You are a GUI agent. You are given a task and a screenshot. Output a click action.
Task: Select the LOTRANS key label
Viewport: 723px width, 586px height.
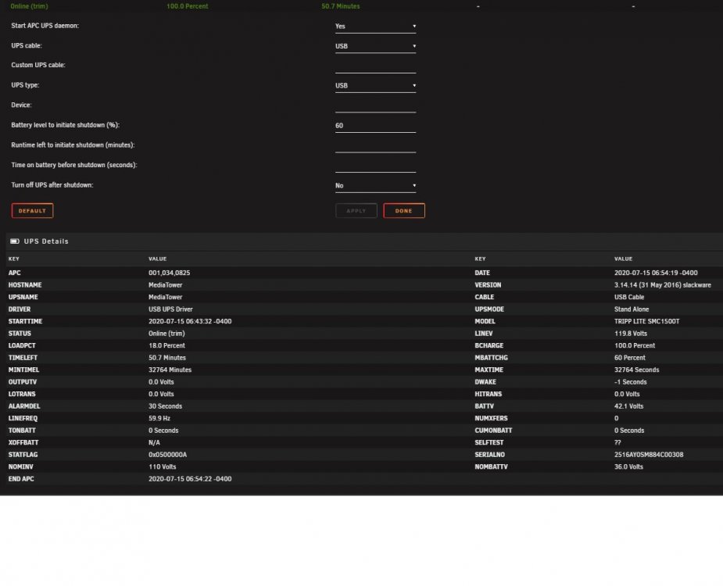(22, 394)
